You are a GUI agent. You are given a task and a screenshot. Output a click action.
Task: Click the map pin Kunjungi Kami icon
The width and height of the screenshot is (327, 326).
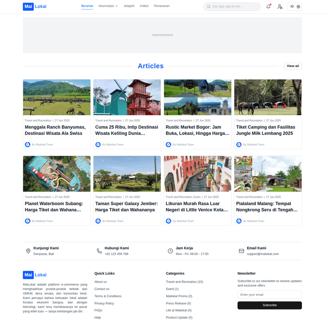28,251
